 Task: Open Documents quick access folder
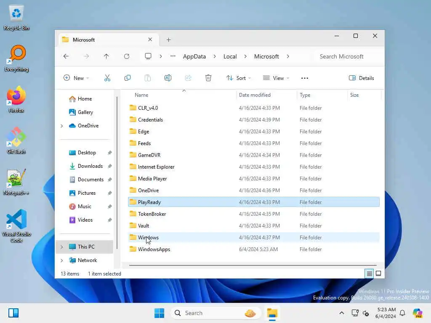(x=90, y=179)
